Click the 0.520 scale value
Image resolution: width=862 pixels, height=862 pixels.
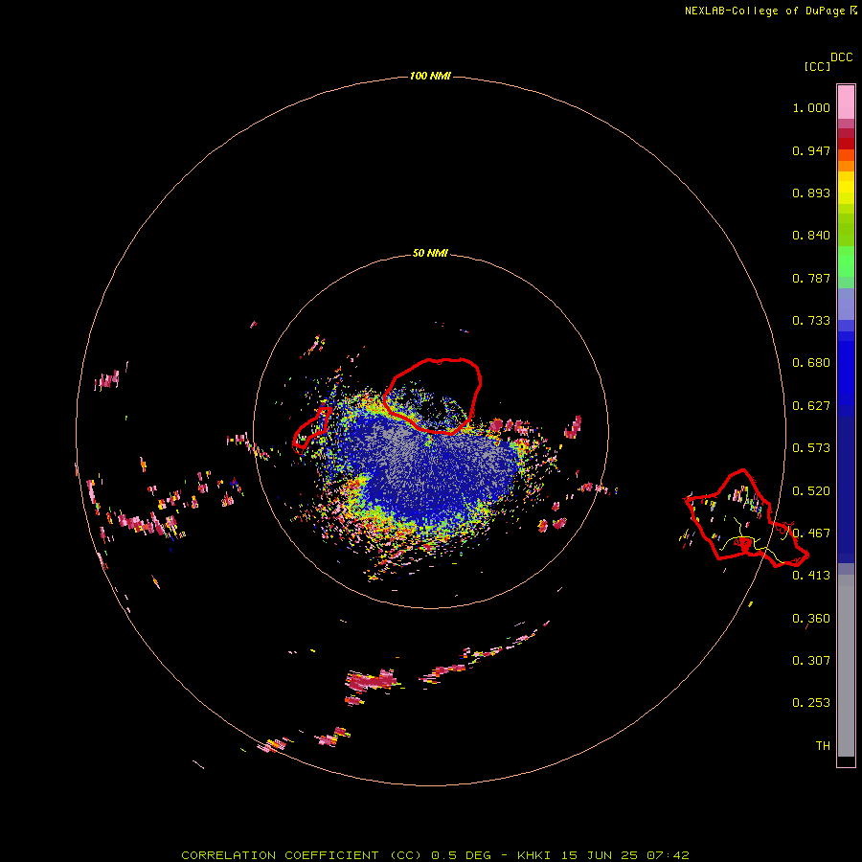click(x=811, y=491)
